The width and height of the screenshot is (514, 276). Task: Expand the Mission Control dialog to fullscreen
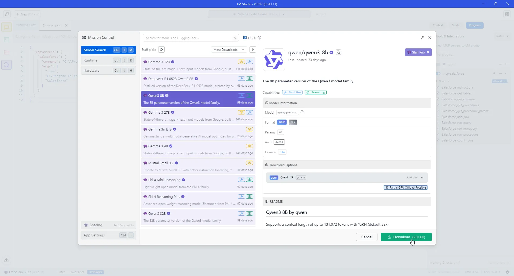[x=422, y=38]
